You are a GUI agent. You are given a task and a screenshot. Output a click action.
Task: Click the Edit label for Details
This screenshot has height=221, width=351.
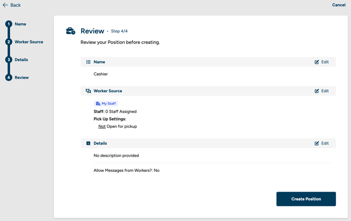(x=325, y=143)
